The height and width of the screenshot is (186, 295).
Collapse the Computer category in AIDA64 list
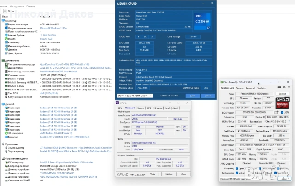click(3, 21)
